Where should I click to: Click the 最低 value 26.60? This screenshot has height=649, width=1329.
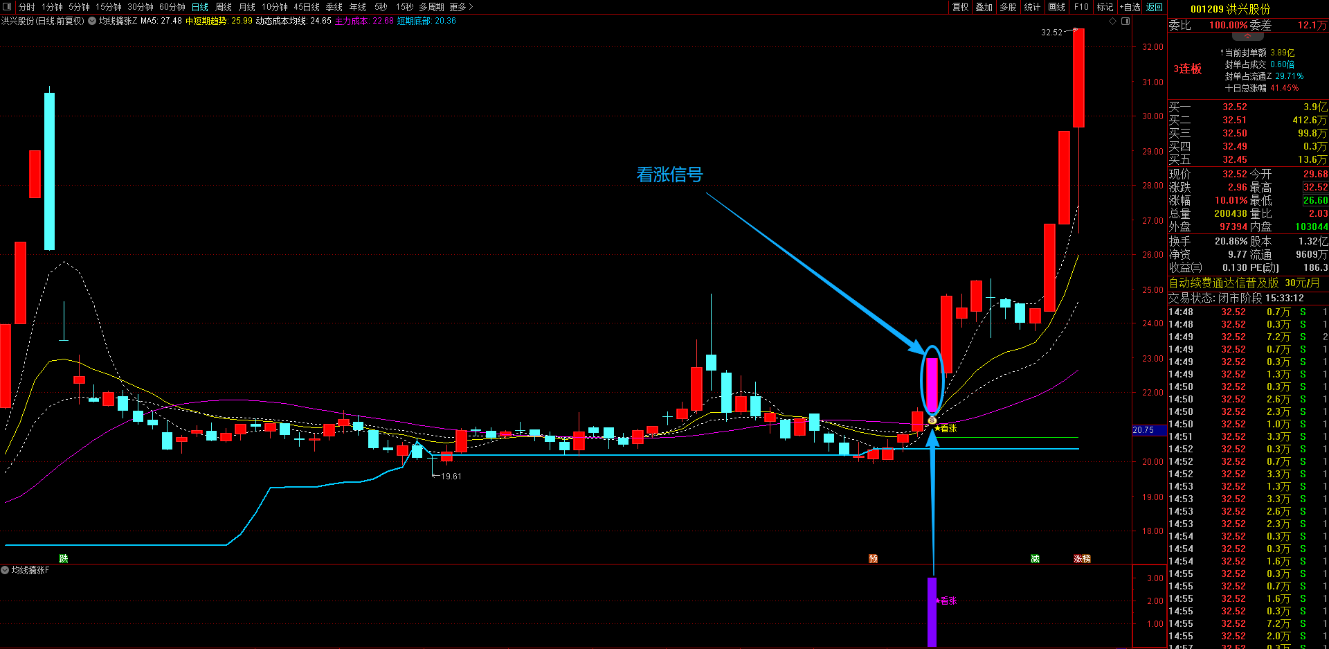1315,200
